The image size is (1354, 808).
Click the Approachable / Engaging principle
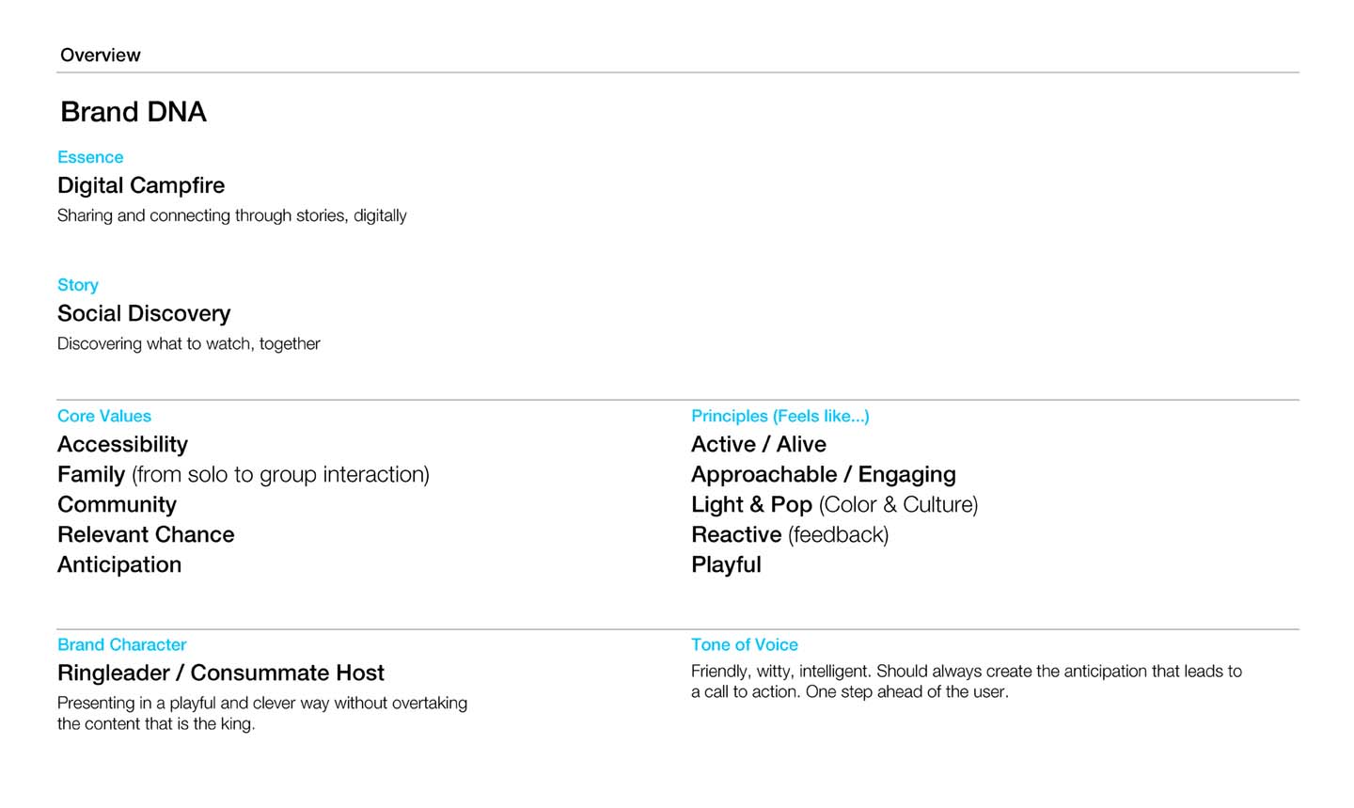pyautogui.click(x=824, y=474)
